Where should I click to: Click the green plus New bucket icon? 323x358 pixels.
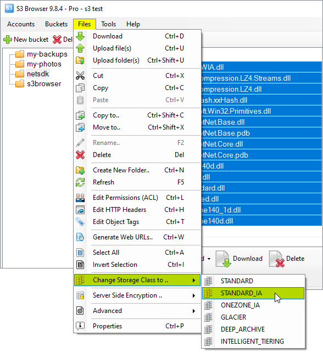pyautogui.click(x=8, y=40)
